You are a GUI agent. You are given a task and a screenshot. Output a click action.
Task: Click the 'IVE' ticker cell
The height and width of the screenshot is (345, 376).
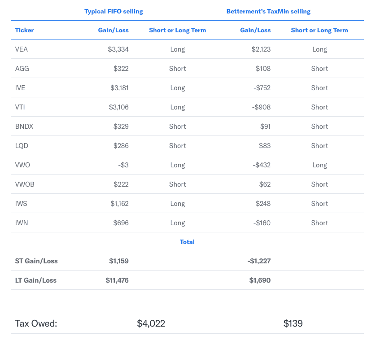(20, 88)
